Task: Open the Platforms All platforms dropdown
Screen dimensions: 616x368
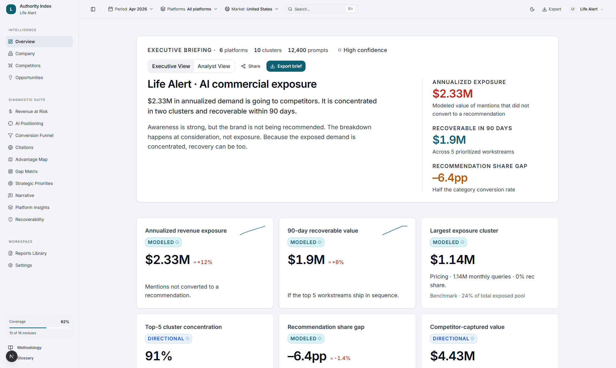Action: [x=189, y=9]
